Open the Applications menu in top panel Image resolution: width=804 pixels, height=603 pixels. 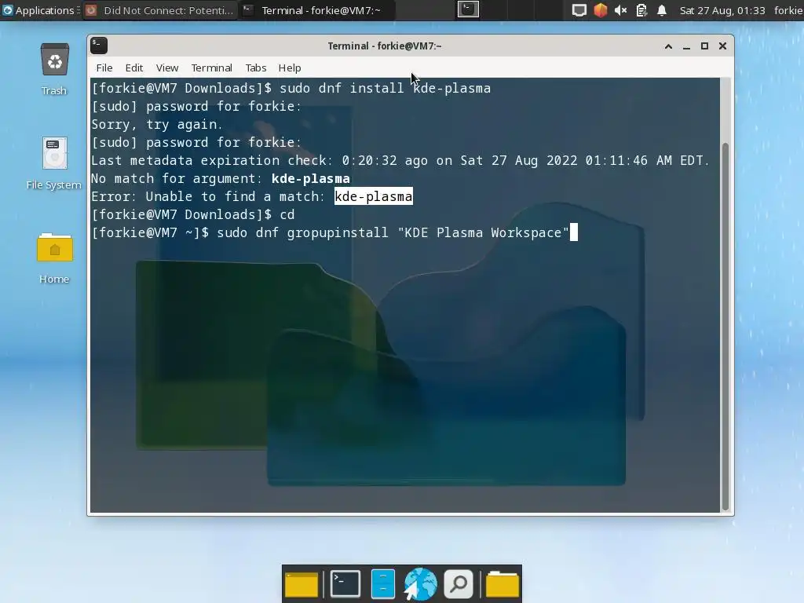40,10
